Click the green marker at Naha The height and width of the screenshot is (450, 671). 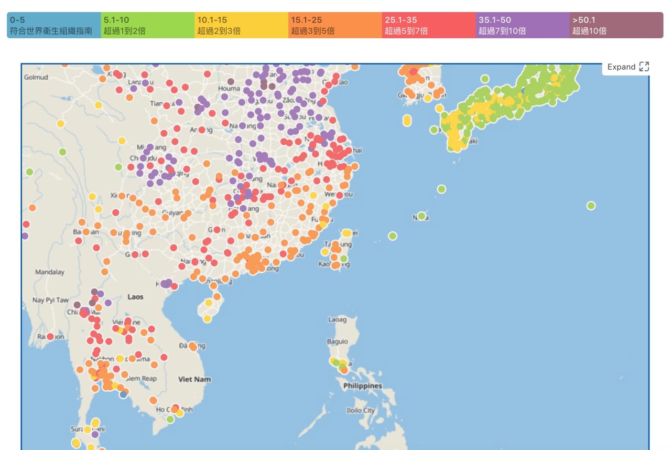[422, 216]
